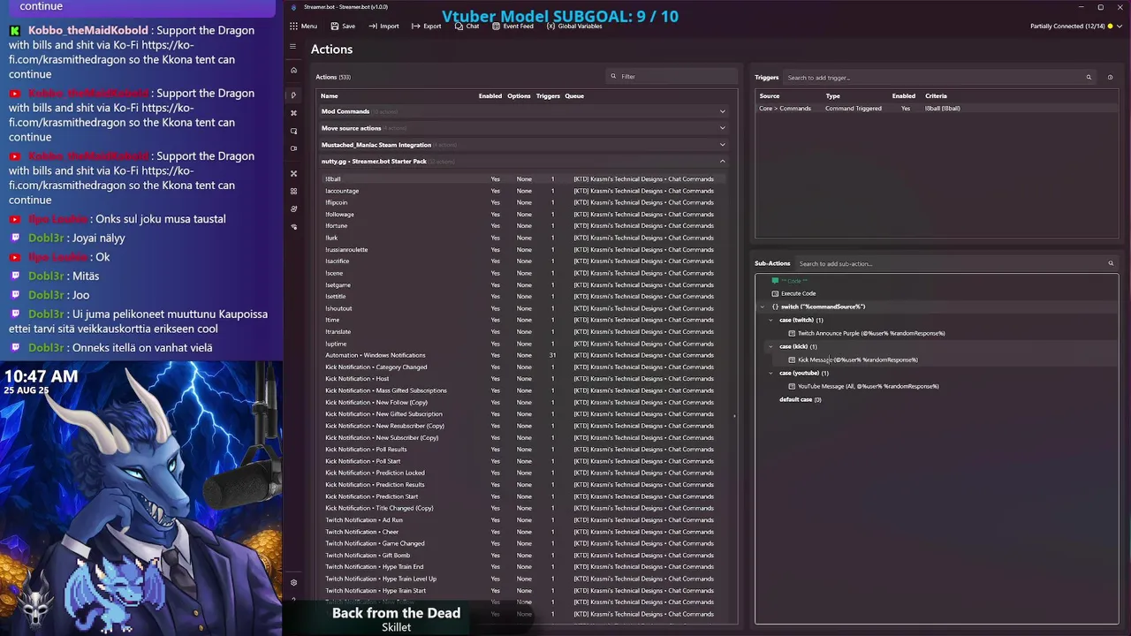Screen dimensions: 1131x636
Task: Select the Core > Commands trigger row
Action: point(937,109)
